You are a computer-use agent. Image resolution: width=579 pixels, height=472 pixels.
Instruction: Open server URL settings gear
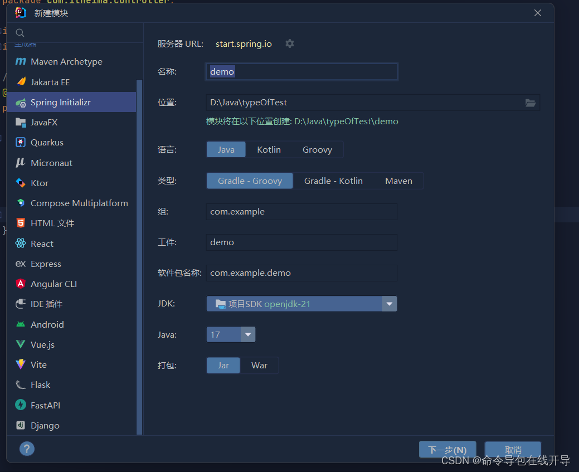tap(290, 43)
